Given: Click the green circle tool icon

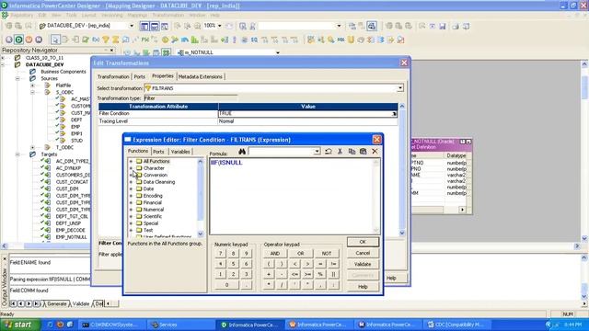Looking at the screenshot, I should tap(18, 40).
